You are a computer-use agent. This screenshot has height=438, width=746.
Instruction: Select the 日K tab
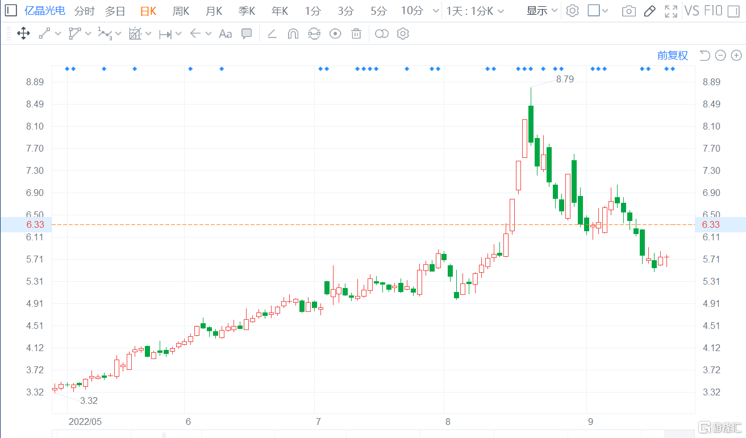tap(148, 11)
